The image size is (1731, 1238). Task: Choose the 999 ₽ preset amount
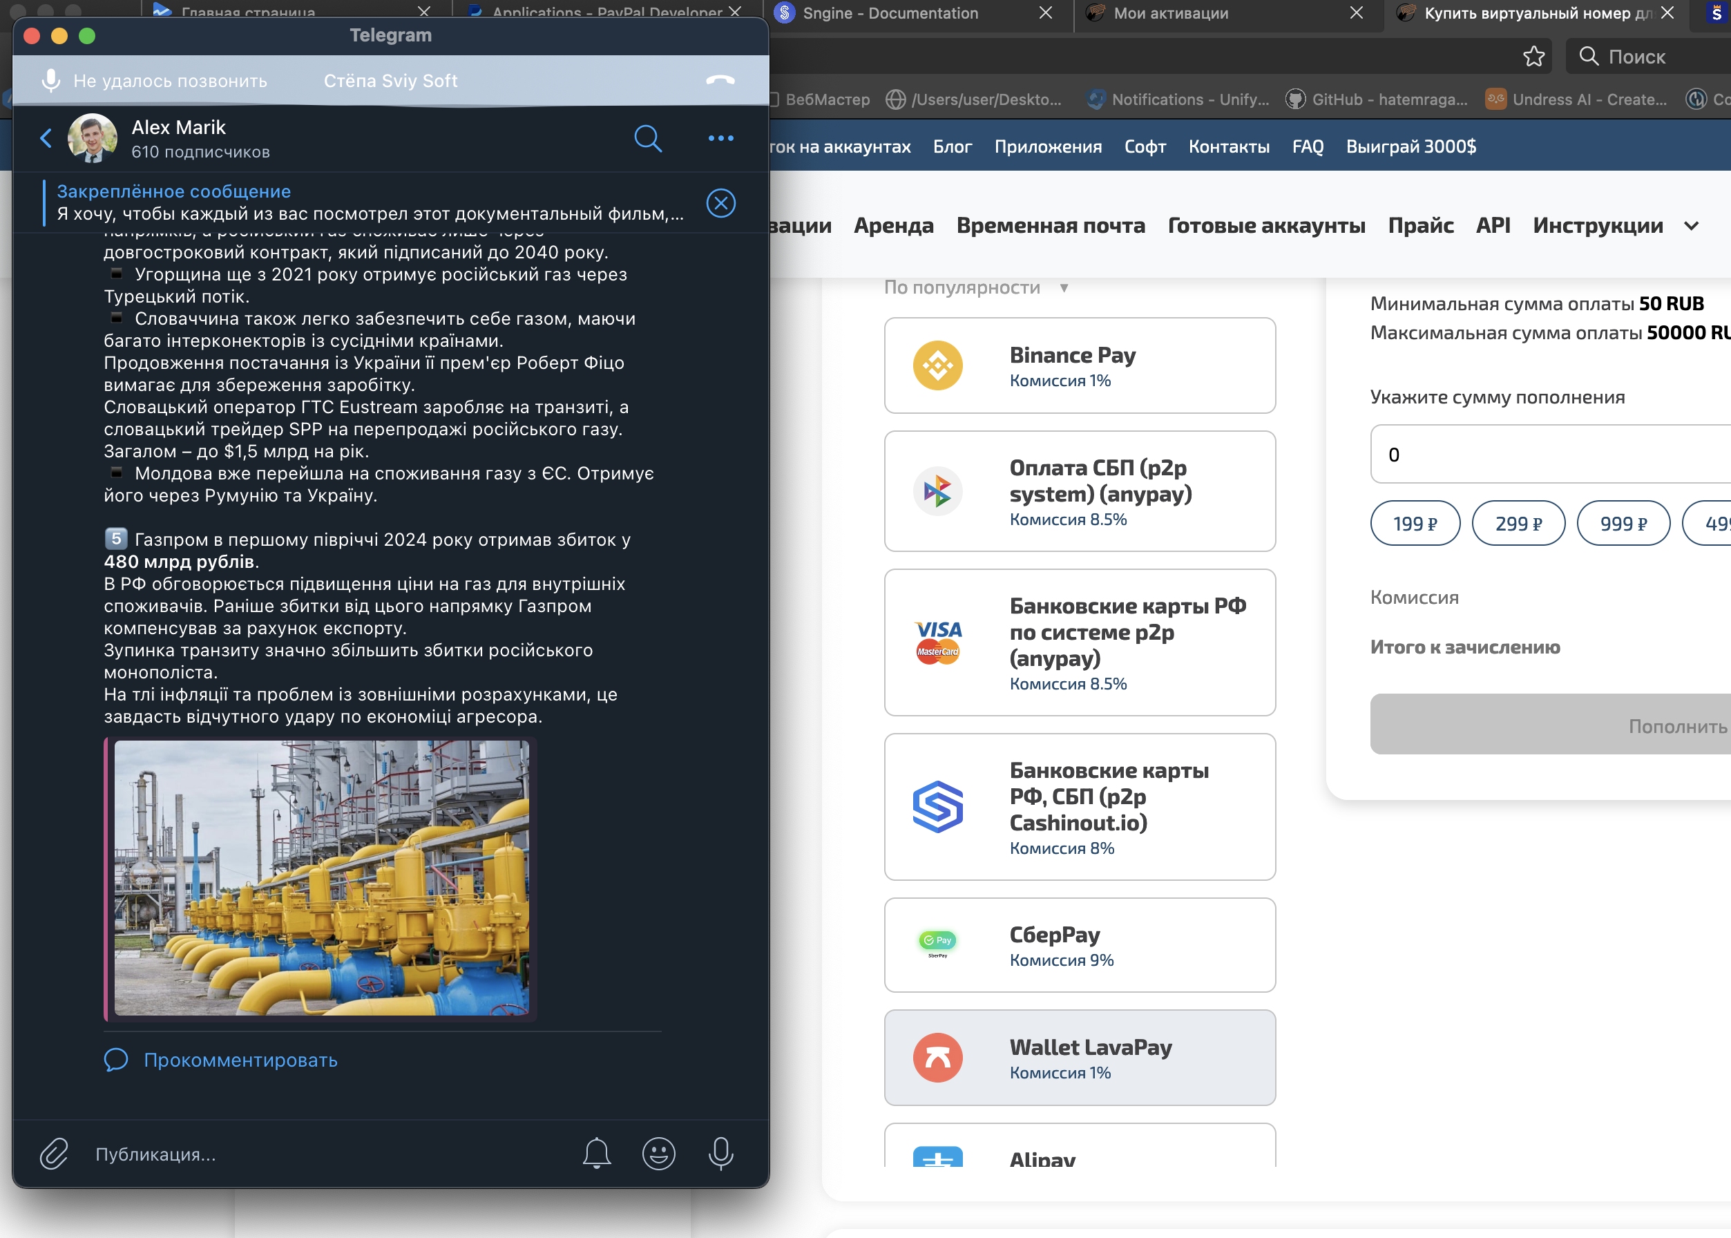click(x=1623, y=524)
